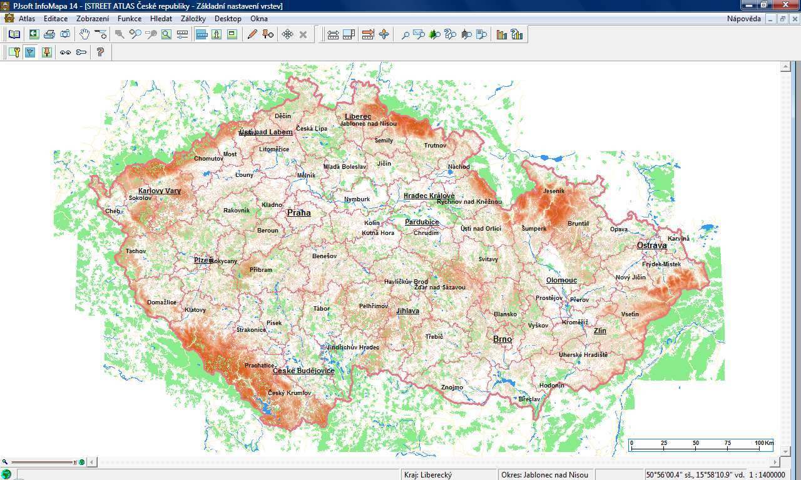
Task: Click the camera snapshot icon
Action: (x=65, y=34)
